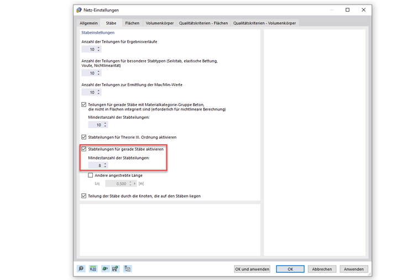Toggle Stabteilungen für Theorie III. Ordnung aktivieren
420x280 pixels.
click(x=84, y=137)
